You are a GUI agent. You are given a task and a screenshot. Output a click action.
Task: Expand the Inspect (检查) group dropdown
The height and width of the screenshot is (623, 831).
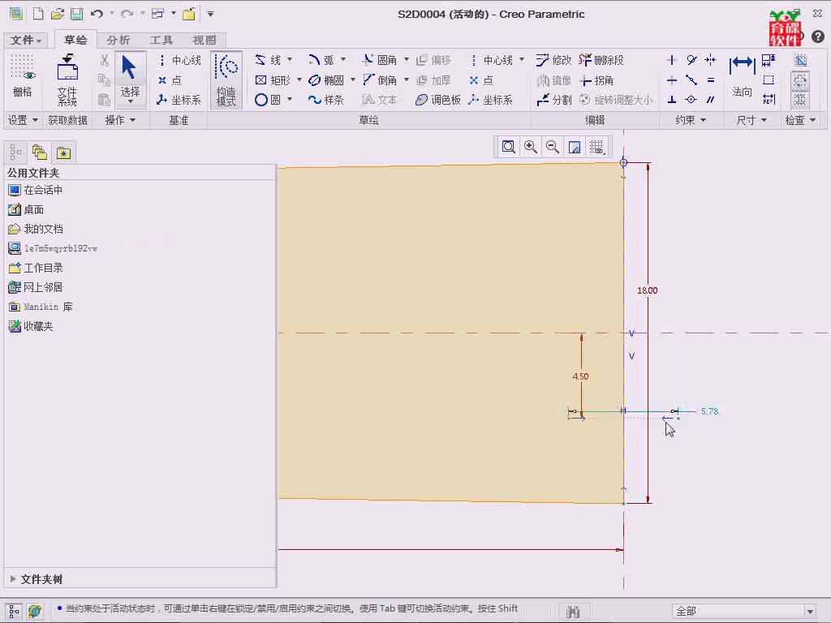coord(800,120)
